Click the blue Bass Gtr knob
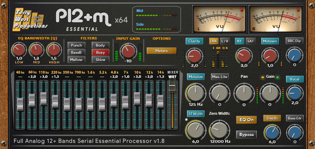Screen dimensions: 315x149 point(295,132)
